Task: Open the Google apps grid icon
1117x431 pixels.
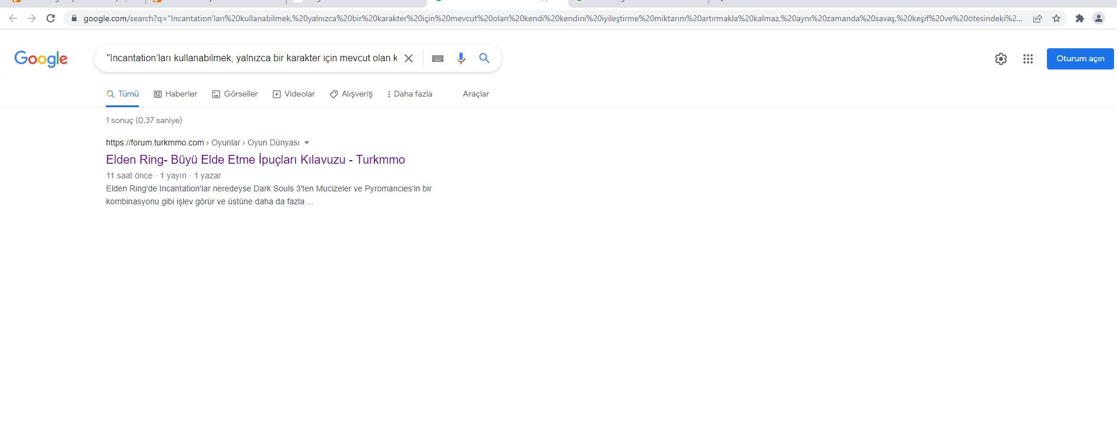Action: pyautogui.click(x=1028, y=59)
